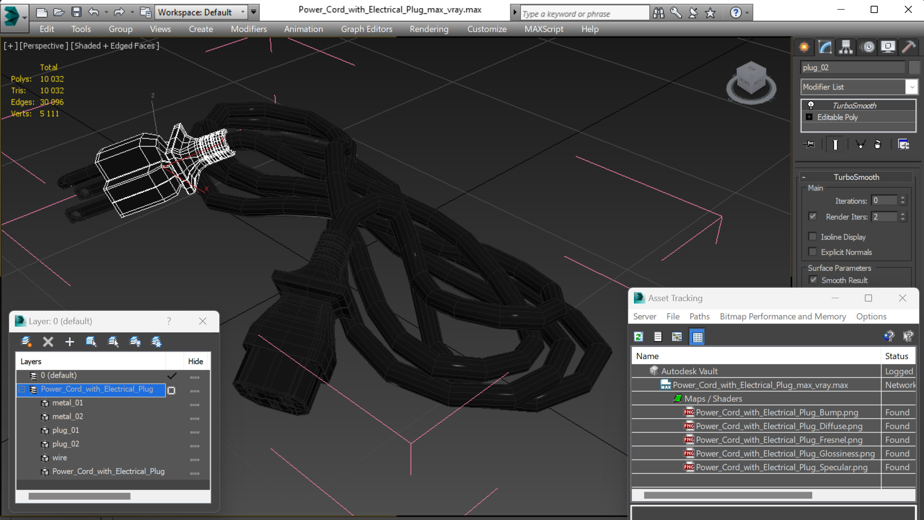
Task: Expand the Workspace Default dropdown
Action: click(x=243, y=12)
